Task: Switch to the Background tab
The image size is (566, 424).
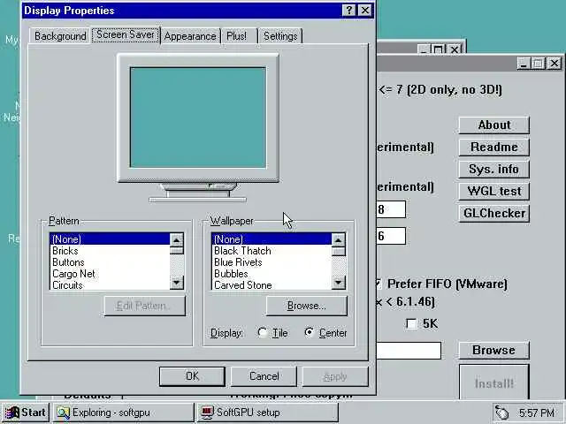Action: [60, 36]
